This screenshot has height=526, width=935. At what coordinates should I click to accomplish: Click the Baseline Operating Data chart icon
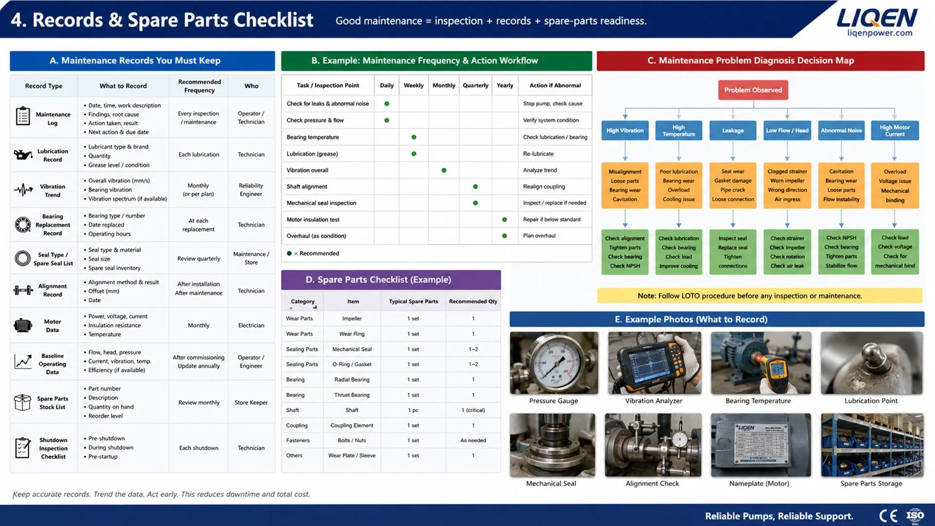(x=23, y=361)
